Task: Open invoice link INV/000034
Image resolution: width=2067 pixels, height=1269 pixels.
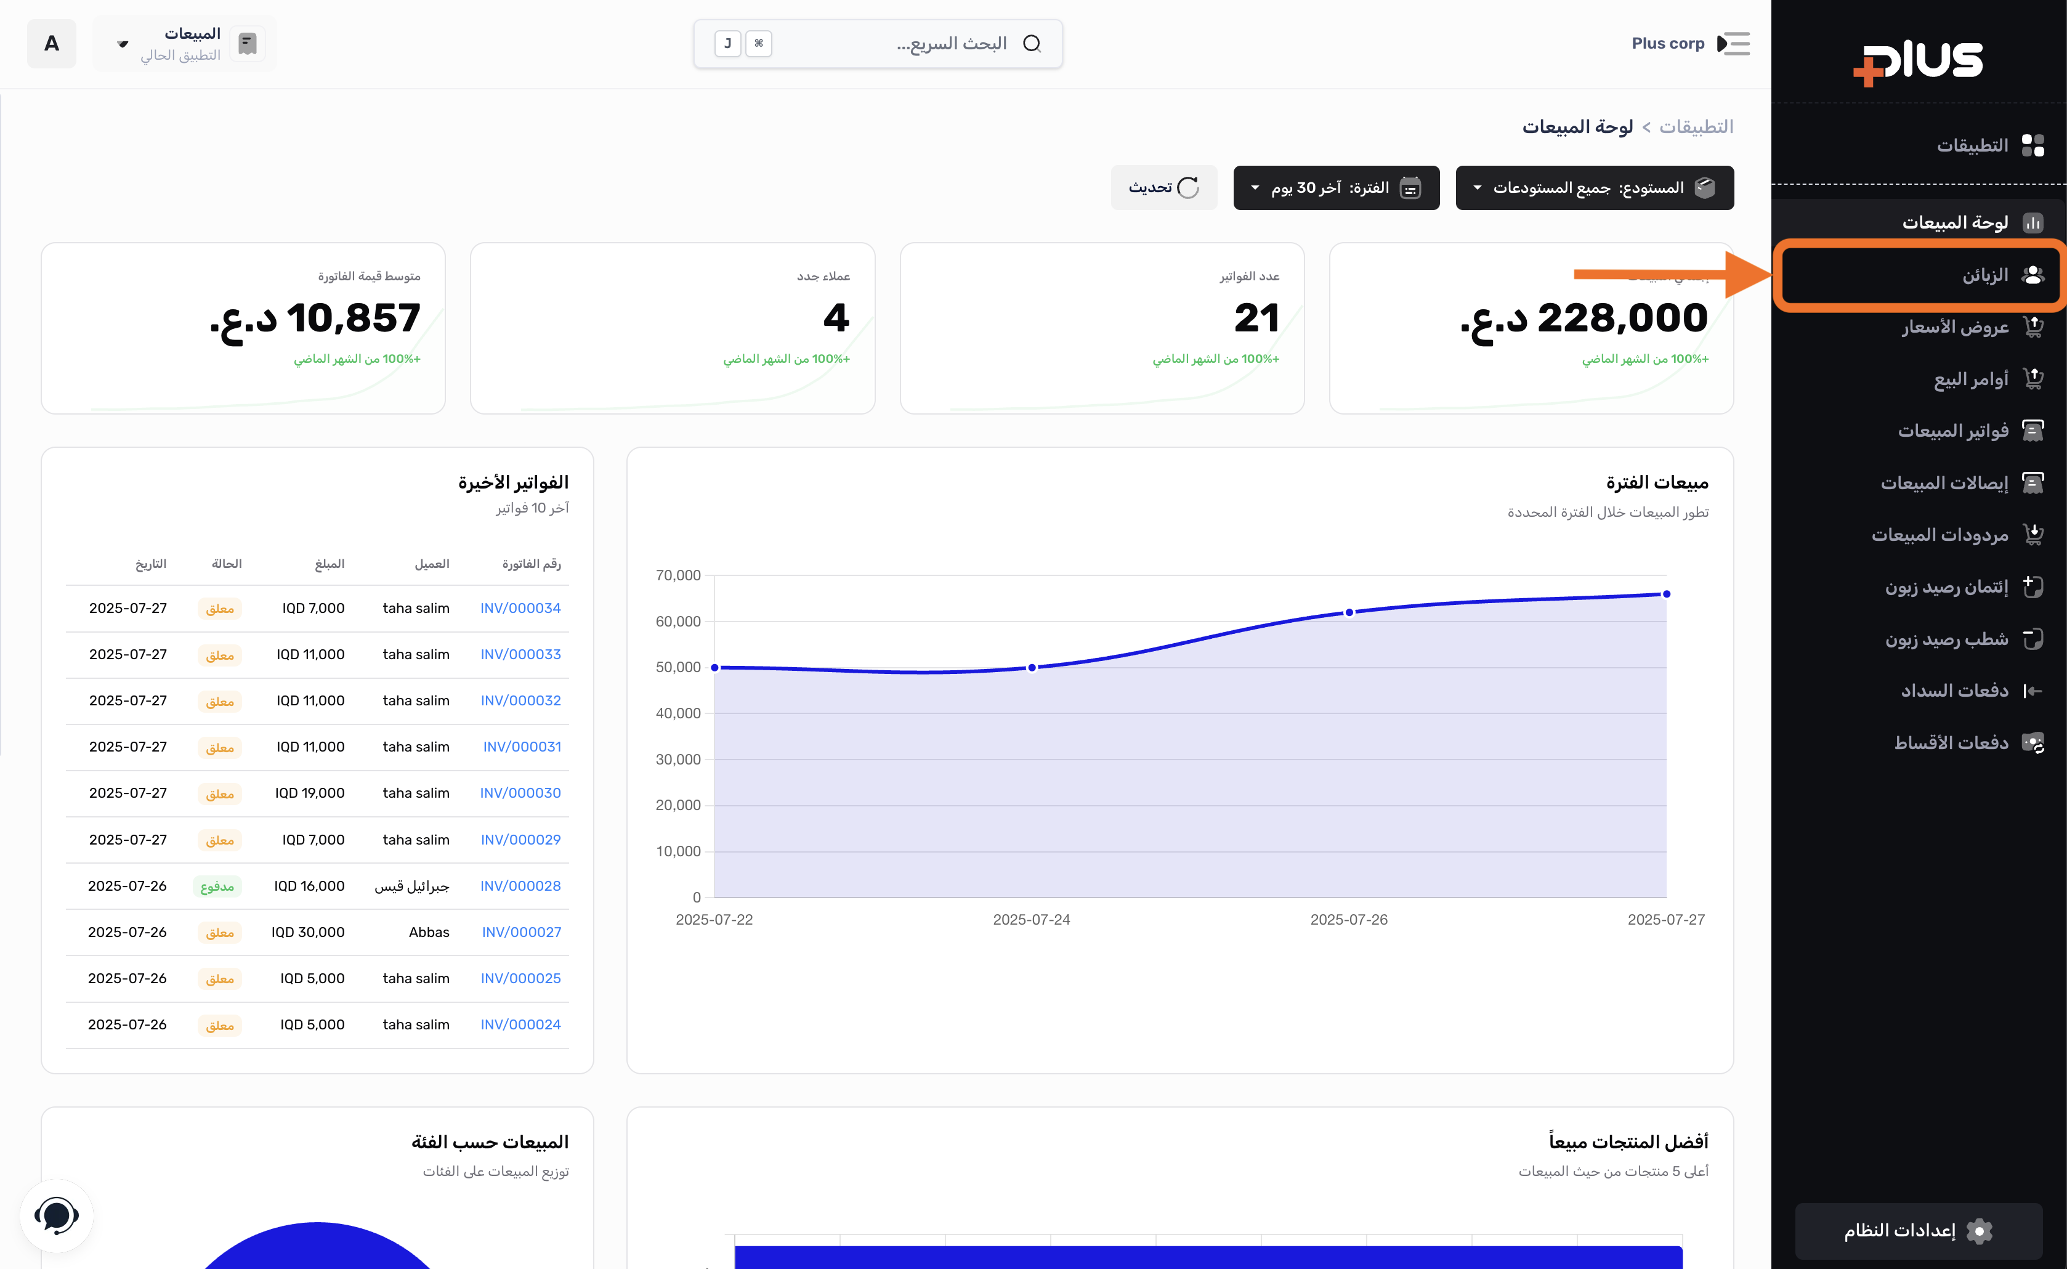Action: (520, 609)
